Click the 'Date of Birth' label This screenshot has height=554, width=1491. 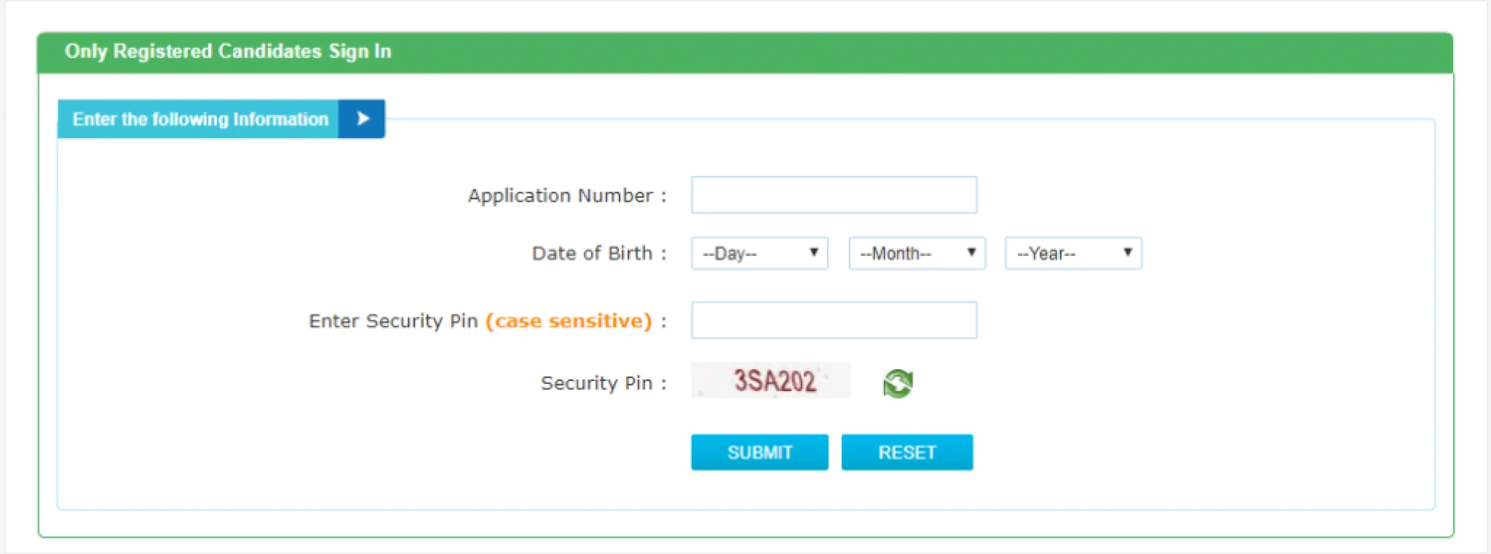(592, 254)
